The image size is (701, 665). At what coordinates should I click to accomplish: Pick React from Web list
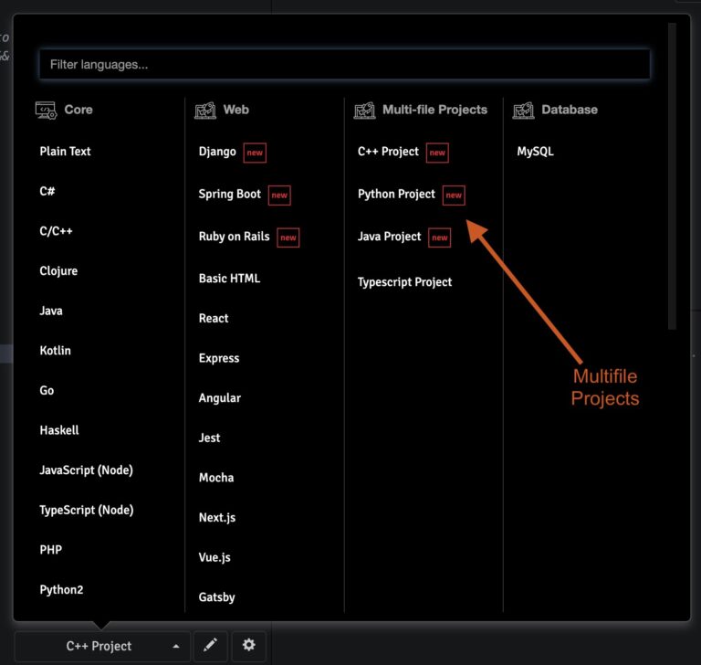pos(214,318)
